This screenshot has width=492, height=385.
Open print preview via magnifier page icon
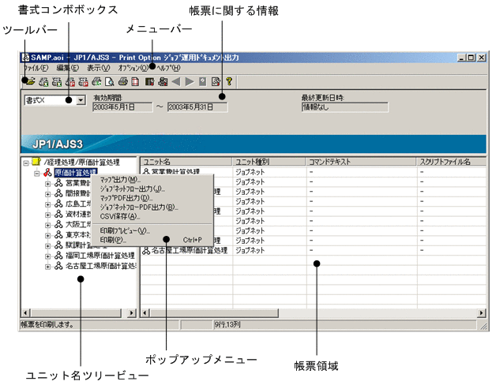pos(110,82)
